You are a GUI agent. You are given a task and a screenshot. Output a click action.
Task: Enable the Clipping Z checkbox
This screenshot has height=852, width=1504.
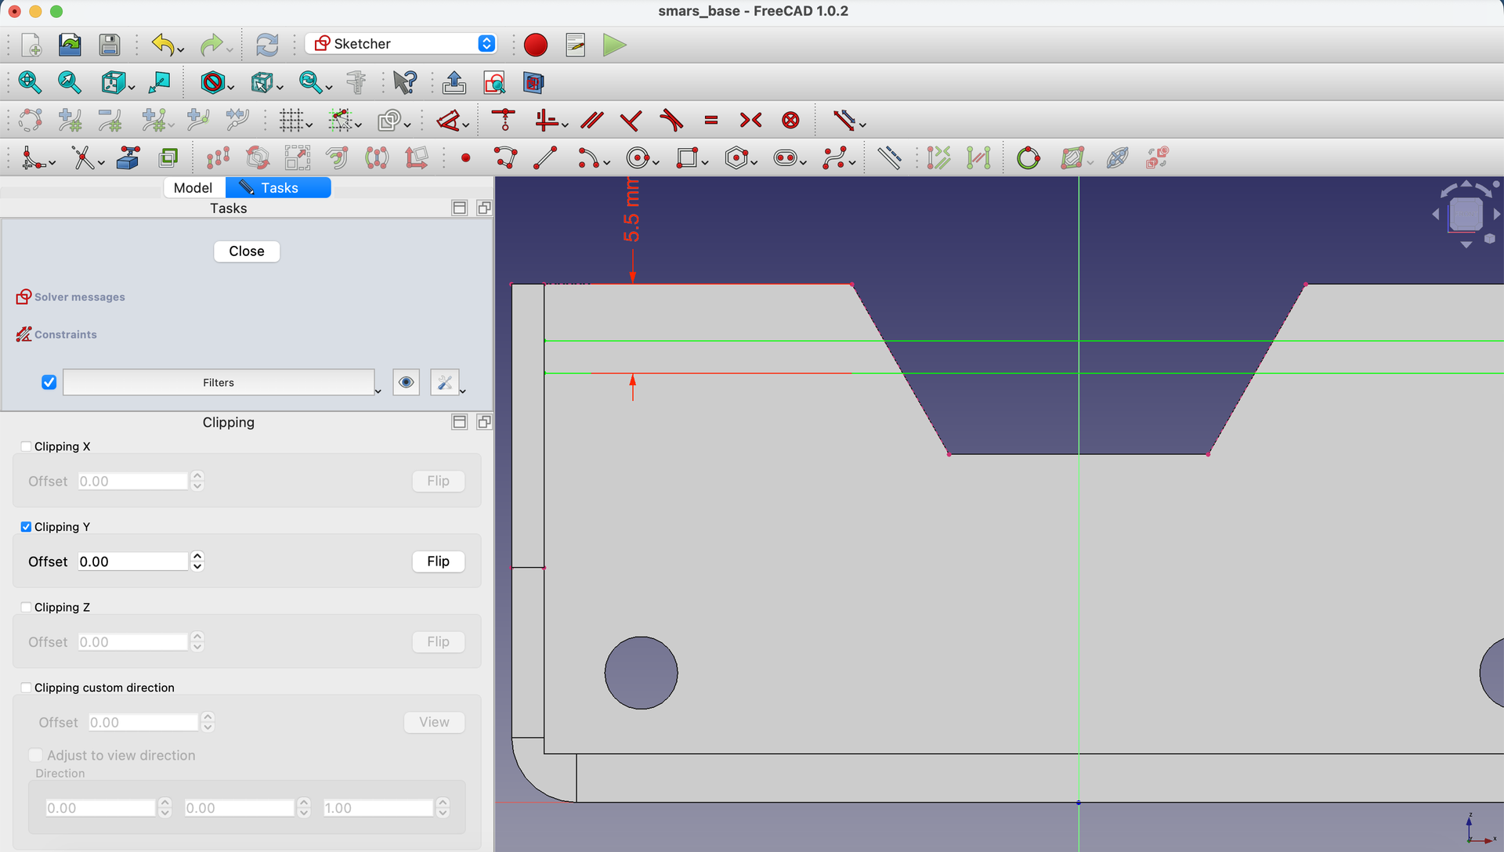coord(26,608)
